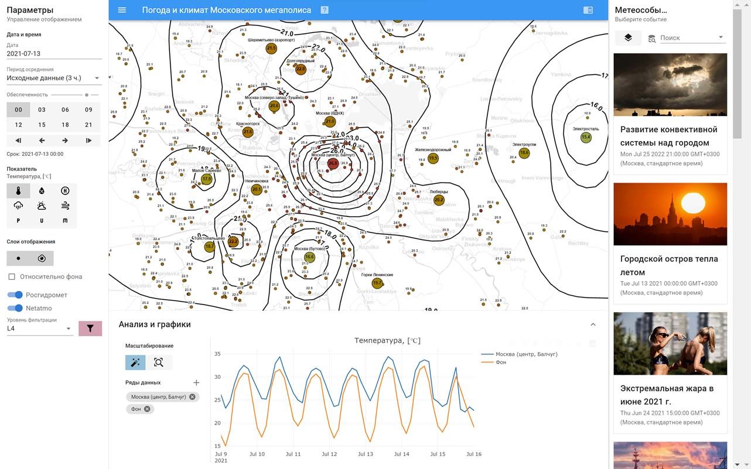The image size is (751, 469).
Task: Remove the 'Фон' data series chip
Action: click(147, 409)
